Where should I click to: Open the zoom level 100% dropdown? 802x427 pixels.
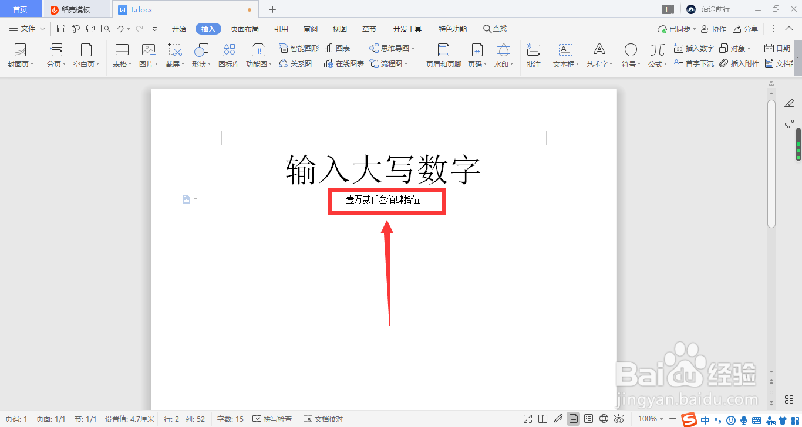coord(649,419)
